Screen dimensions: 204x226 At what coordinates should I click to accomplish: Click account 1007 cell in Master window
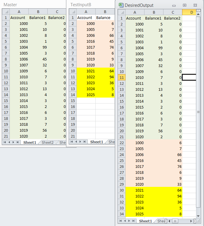(x=19, y=65)
